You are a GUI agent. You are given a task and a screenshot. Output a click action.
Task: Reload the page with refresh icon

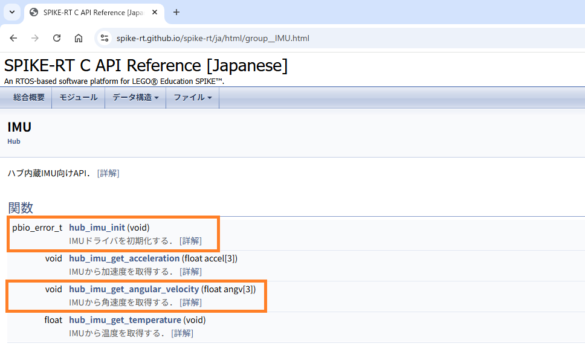click(57, 38)
